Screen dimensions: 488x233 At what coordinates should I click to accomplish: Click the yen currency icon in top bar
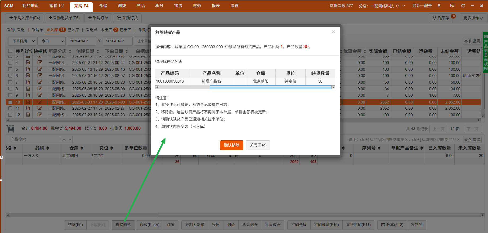(439, 6)
